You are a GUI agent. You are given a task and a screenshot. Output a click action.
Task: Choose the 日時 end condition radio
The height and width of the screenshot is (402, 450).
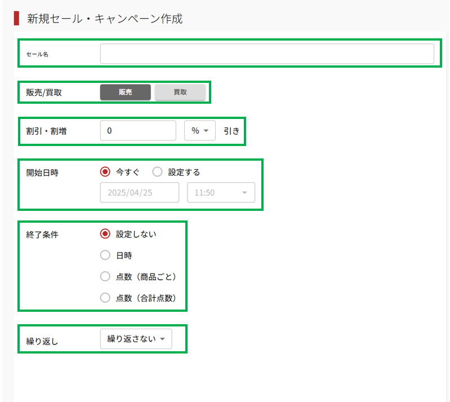coord(105,255)
